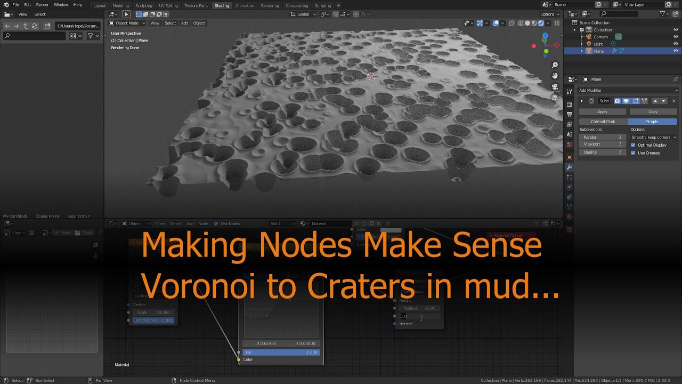Open Smooth, keep corners dropdown
The image size is (682, 384).
pyautogui.click(x=653, y=137)
